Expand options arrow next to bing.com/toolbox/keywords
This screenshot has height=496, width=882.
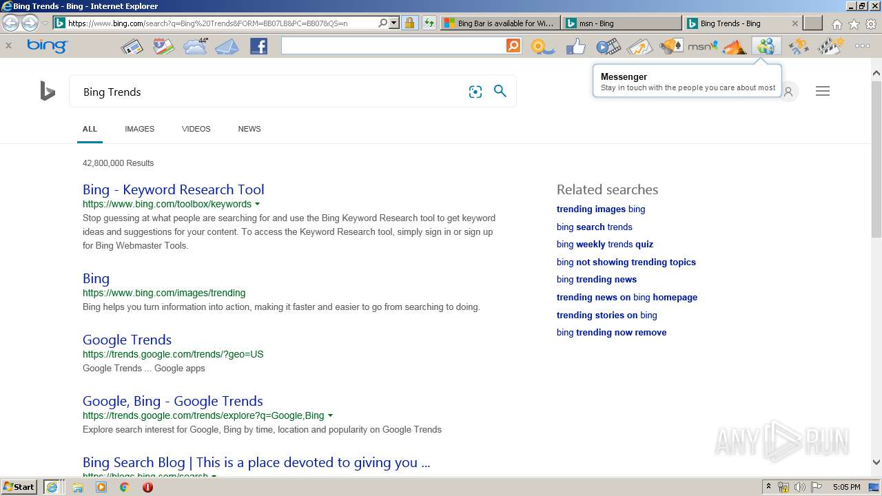(258, 205)
